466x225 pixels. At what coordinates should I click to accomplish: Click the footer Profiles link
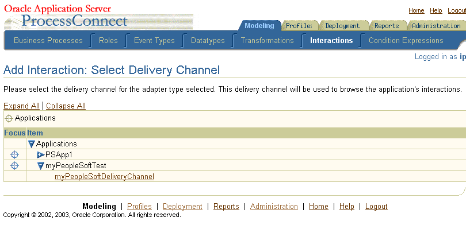(x=139, y=206)
